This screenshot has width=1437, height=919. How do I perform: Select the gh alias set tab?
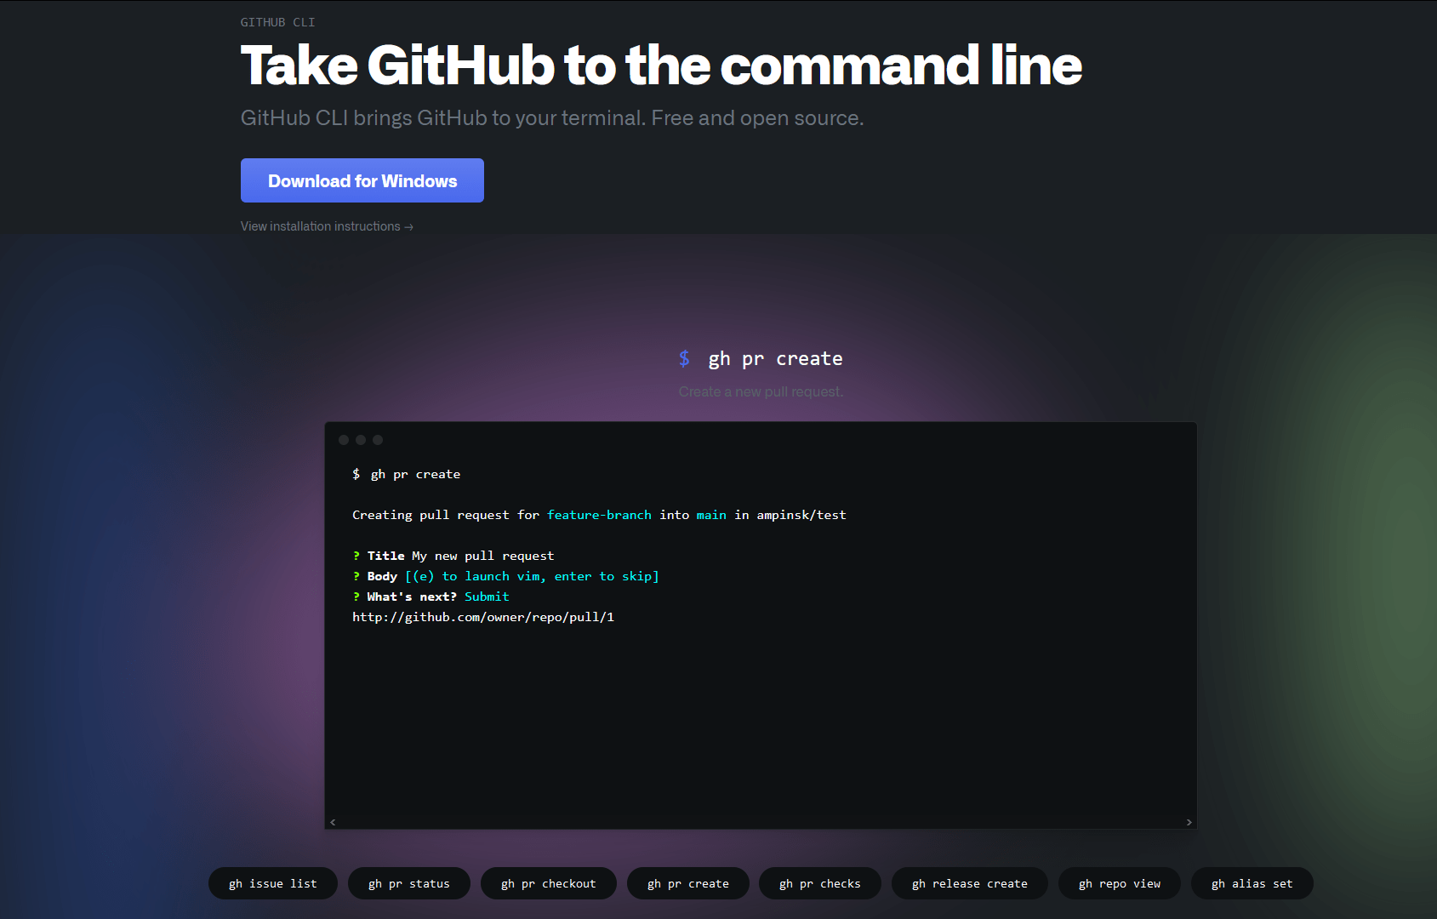click(x=1252, y=883)
